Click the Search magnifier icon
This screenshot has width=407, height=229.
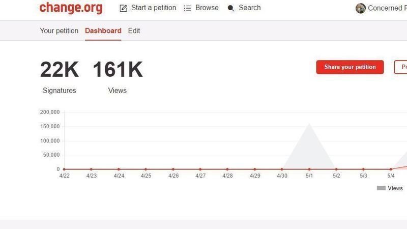(231, 8)
